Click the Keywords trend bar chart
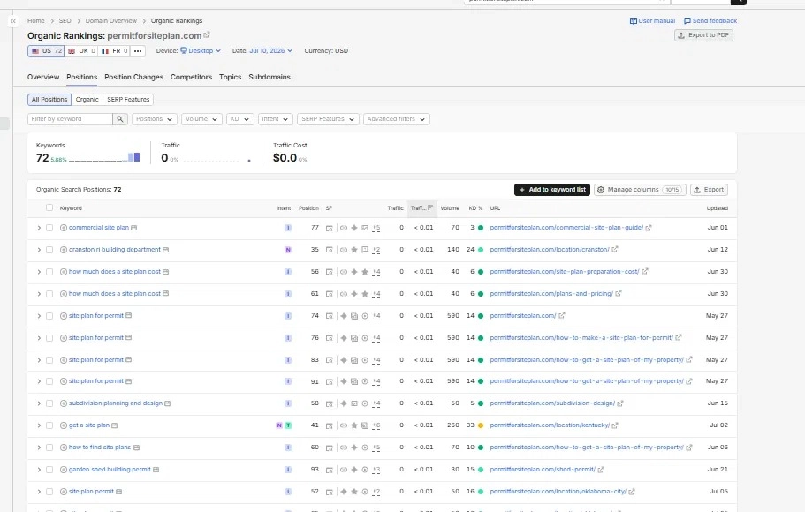 (x=104, y=157)
